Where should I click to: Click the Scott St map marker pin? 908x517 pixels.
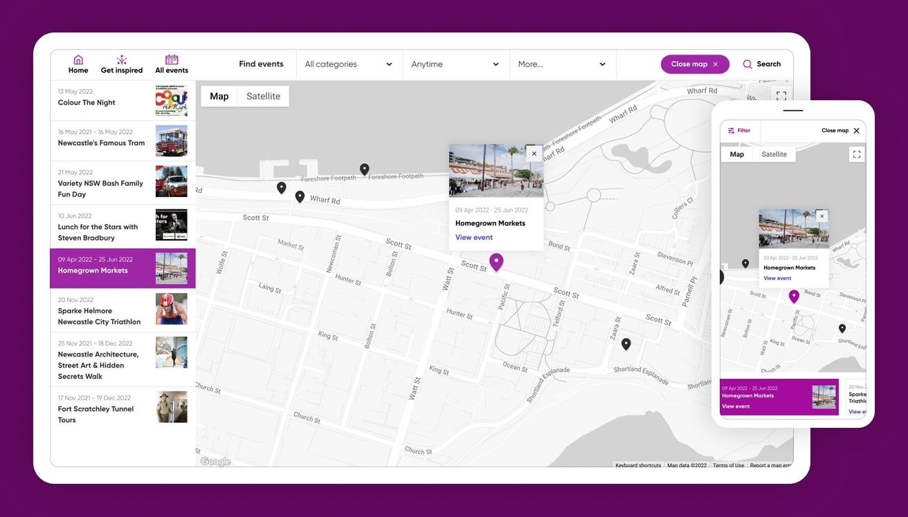300,196
